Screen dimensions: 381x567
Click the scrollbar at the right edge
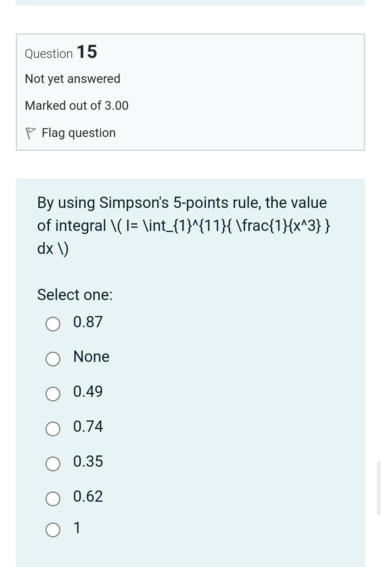[x=379, y=487]
